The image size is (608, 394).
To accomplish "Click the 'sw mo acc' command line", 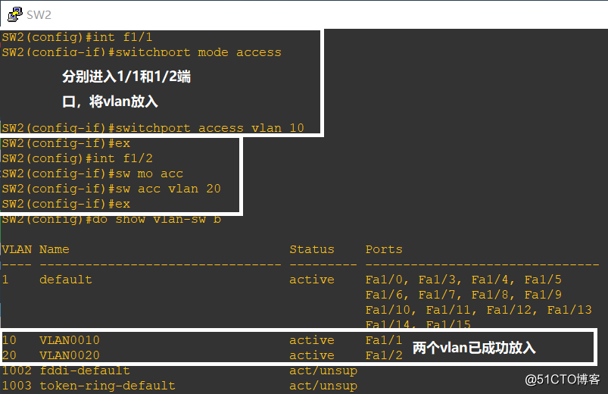I will click(92, 174).
